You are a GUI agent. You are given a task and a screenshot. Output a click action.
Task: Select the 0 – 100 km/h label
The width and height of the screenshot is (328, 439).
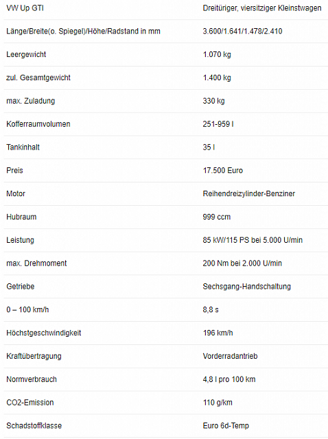point(27,310)
